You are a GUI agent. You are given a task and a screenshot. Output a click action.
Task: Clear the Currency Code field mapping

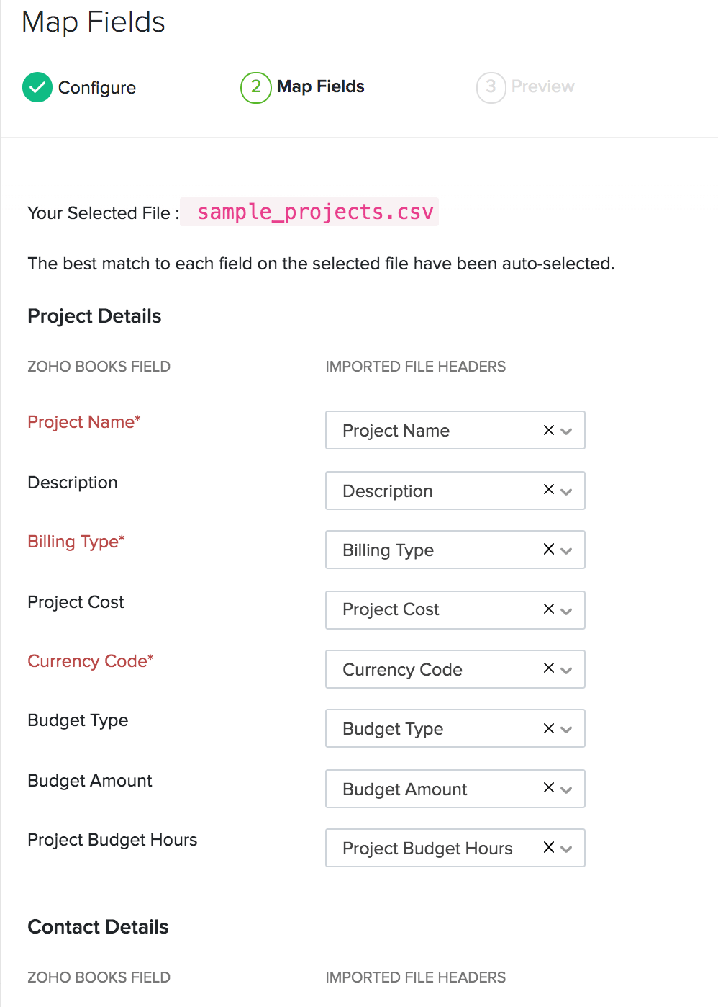pyautogui.click(x=548, y=669)
